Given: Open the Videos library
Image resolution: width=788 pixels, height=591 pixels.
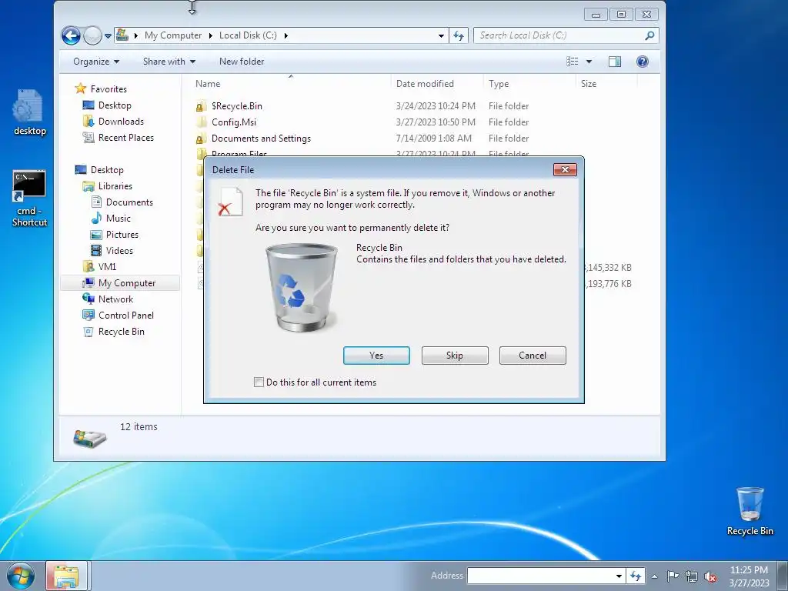Looking at the screenshot, I should pos(119,250).
